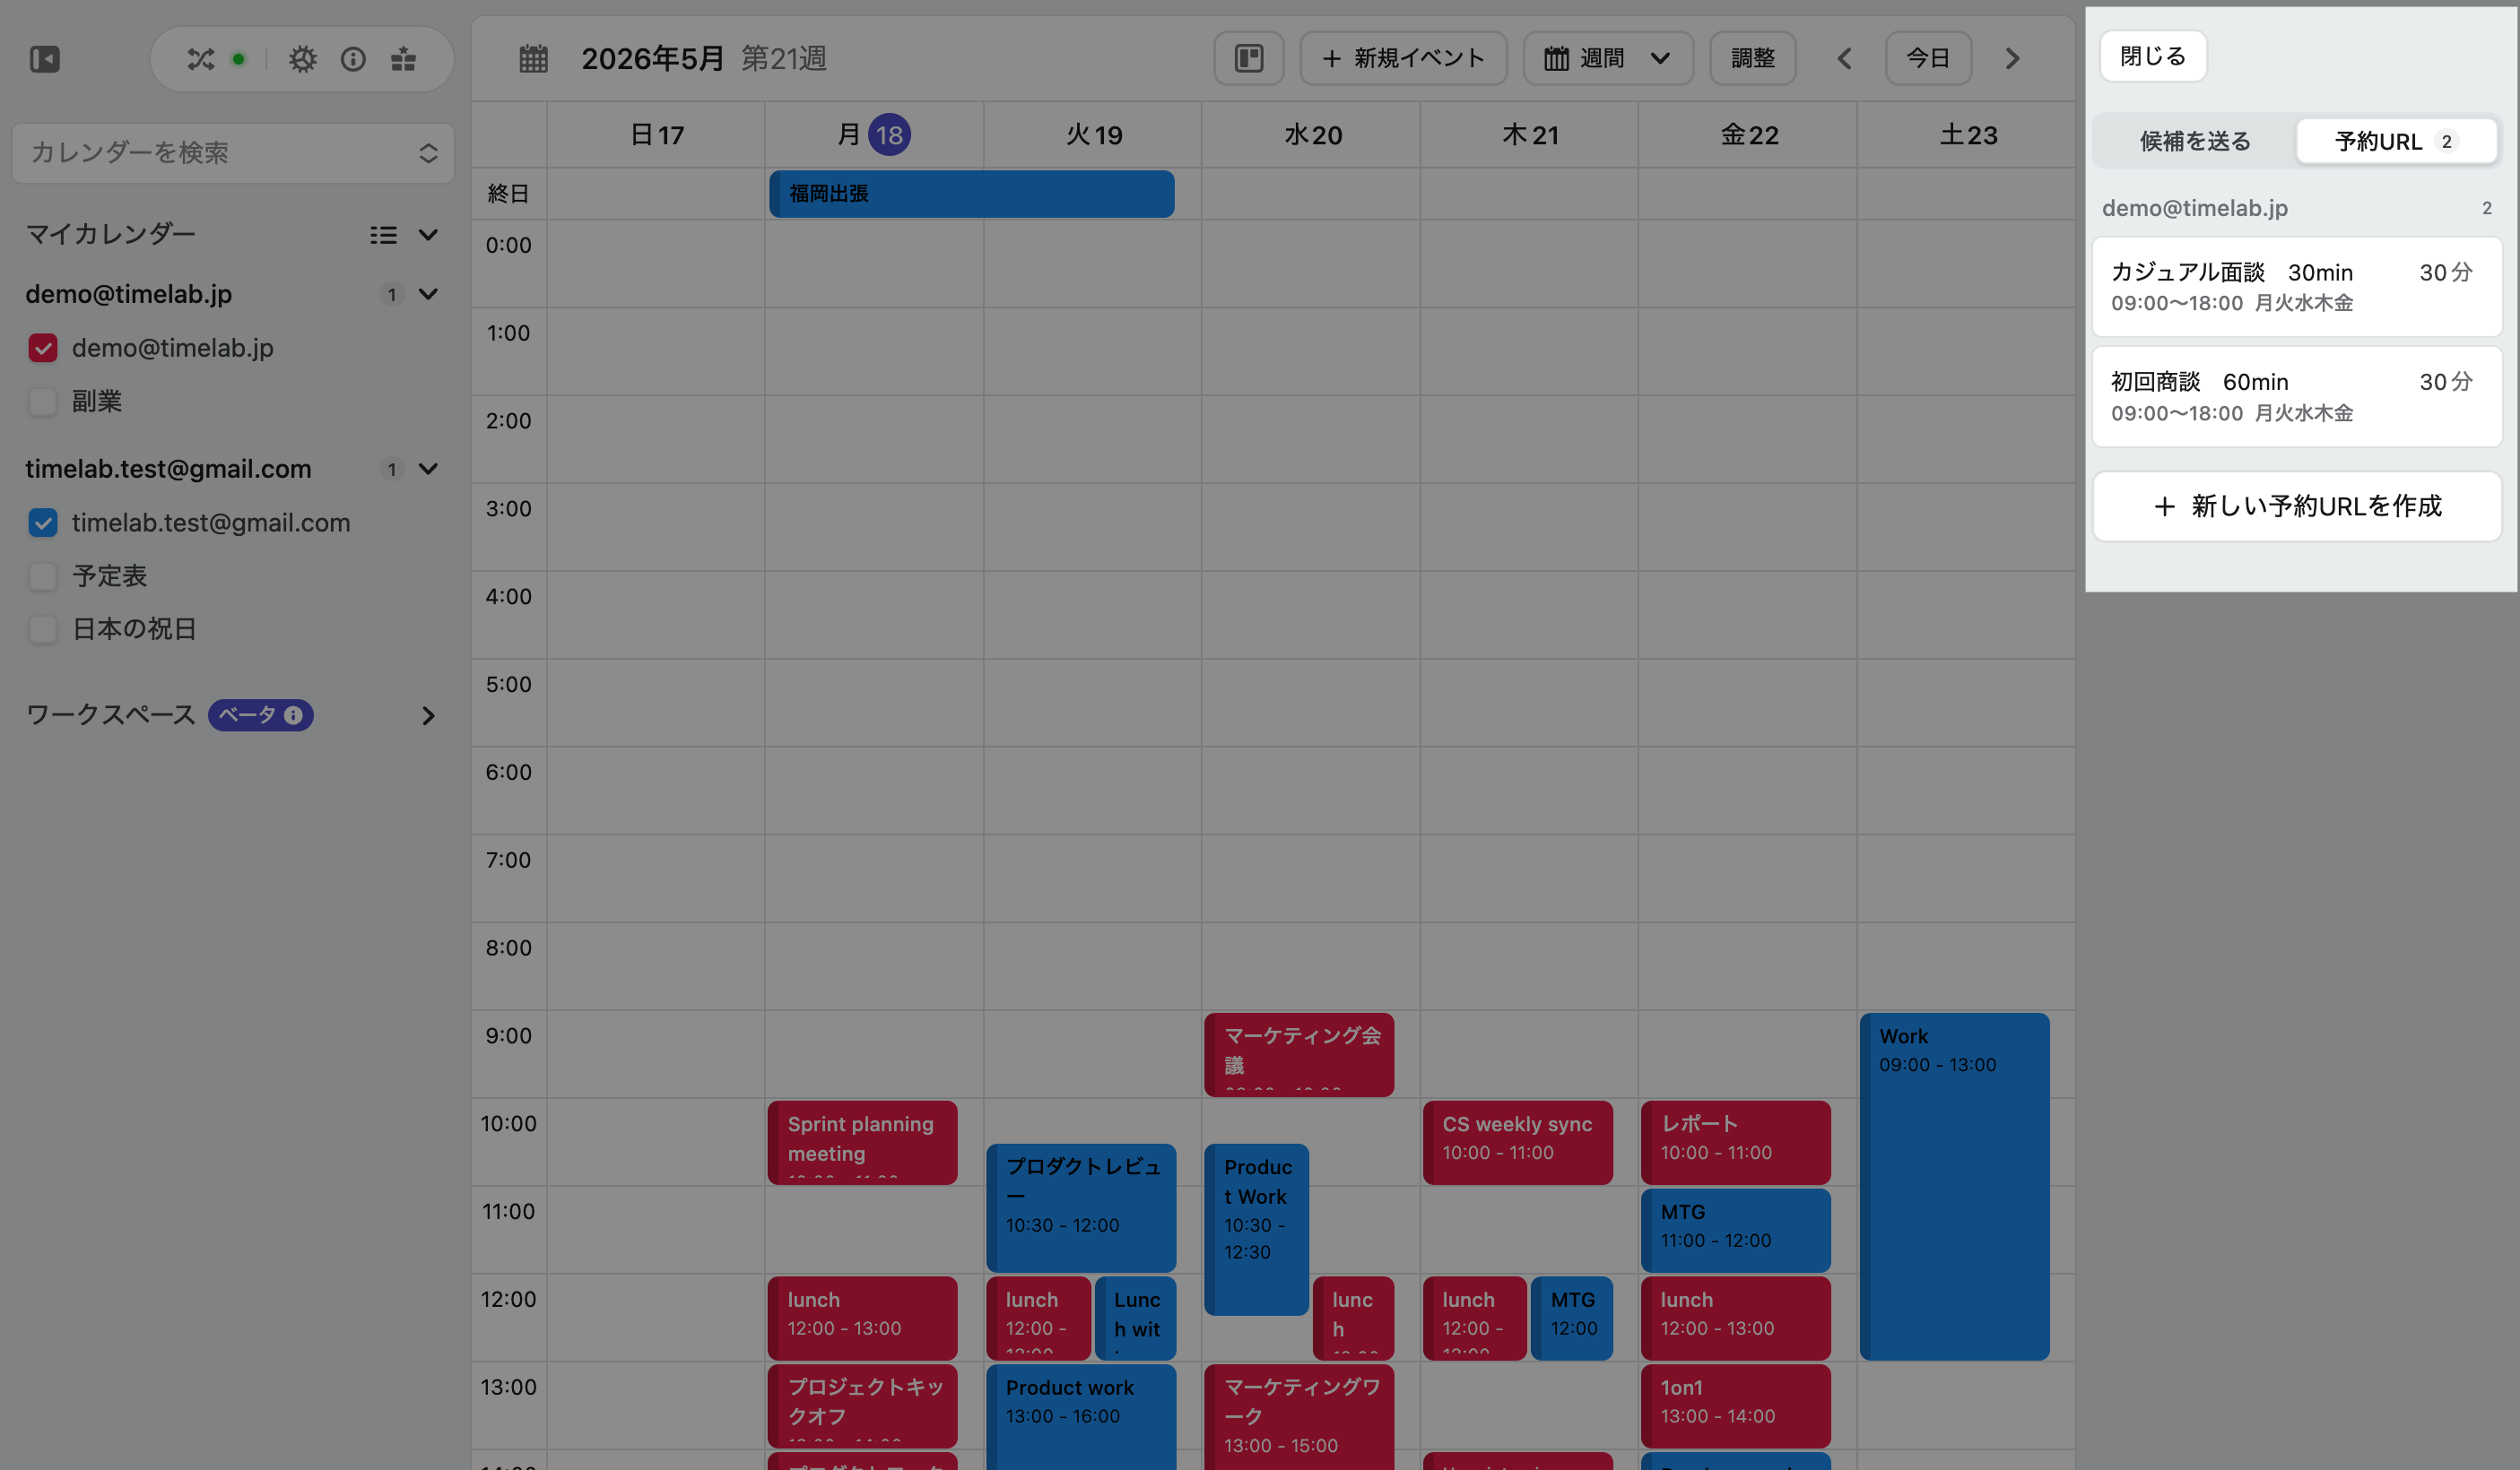This screenshot has width=2520, height=1470.
Task: Open the 週間 view dropdown
Action: (x=1608, y=58)
